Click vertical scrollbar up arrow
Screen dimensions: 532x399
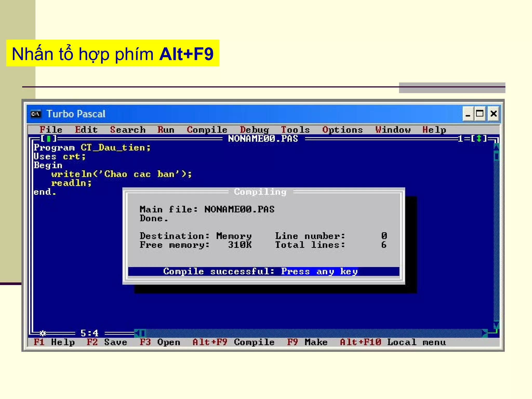(x=496, y=147)
